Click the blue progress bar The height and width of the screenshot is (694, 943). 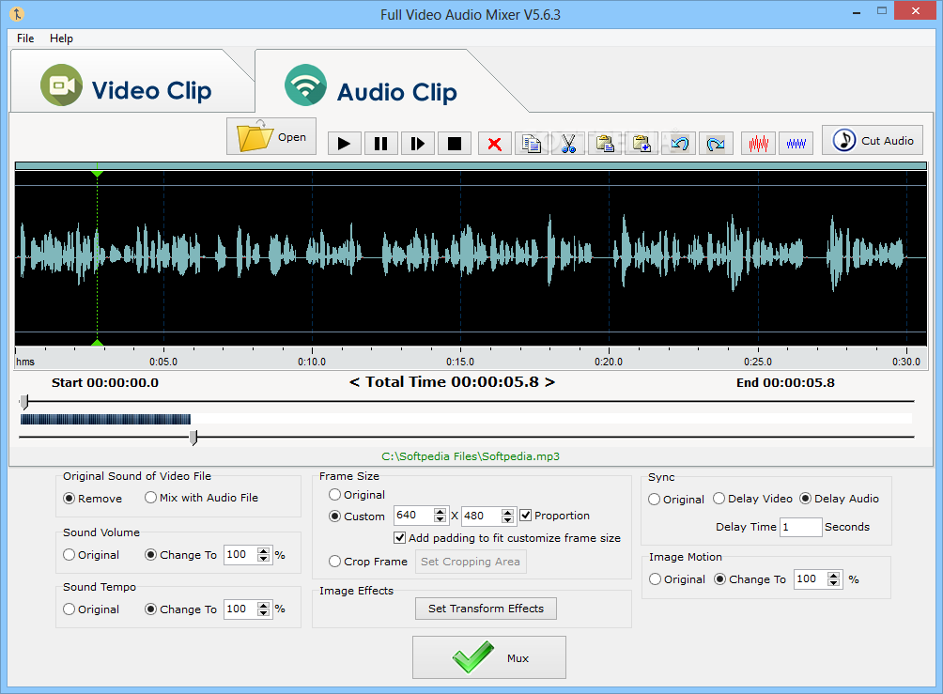pyautogui.click(x=105, y=419)
